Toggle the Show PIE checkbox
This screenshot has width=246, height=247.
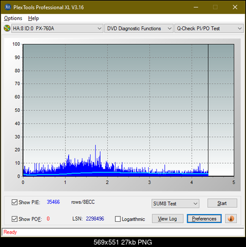tap(15, 202)
